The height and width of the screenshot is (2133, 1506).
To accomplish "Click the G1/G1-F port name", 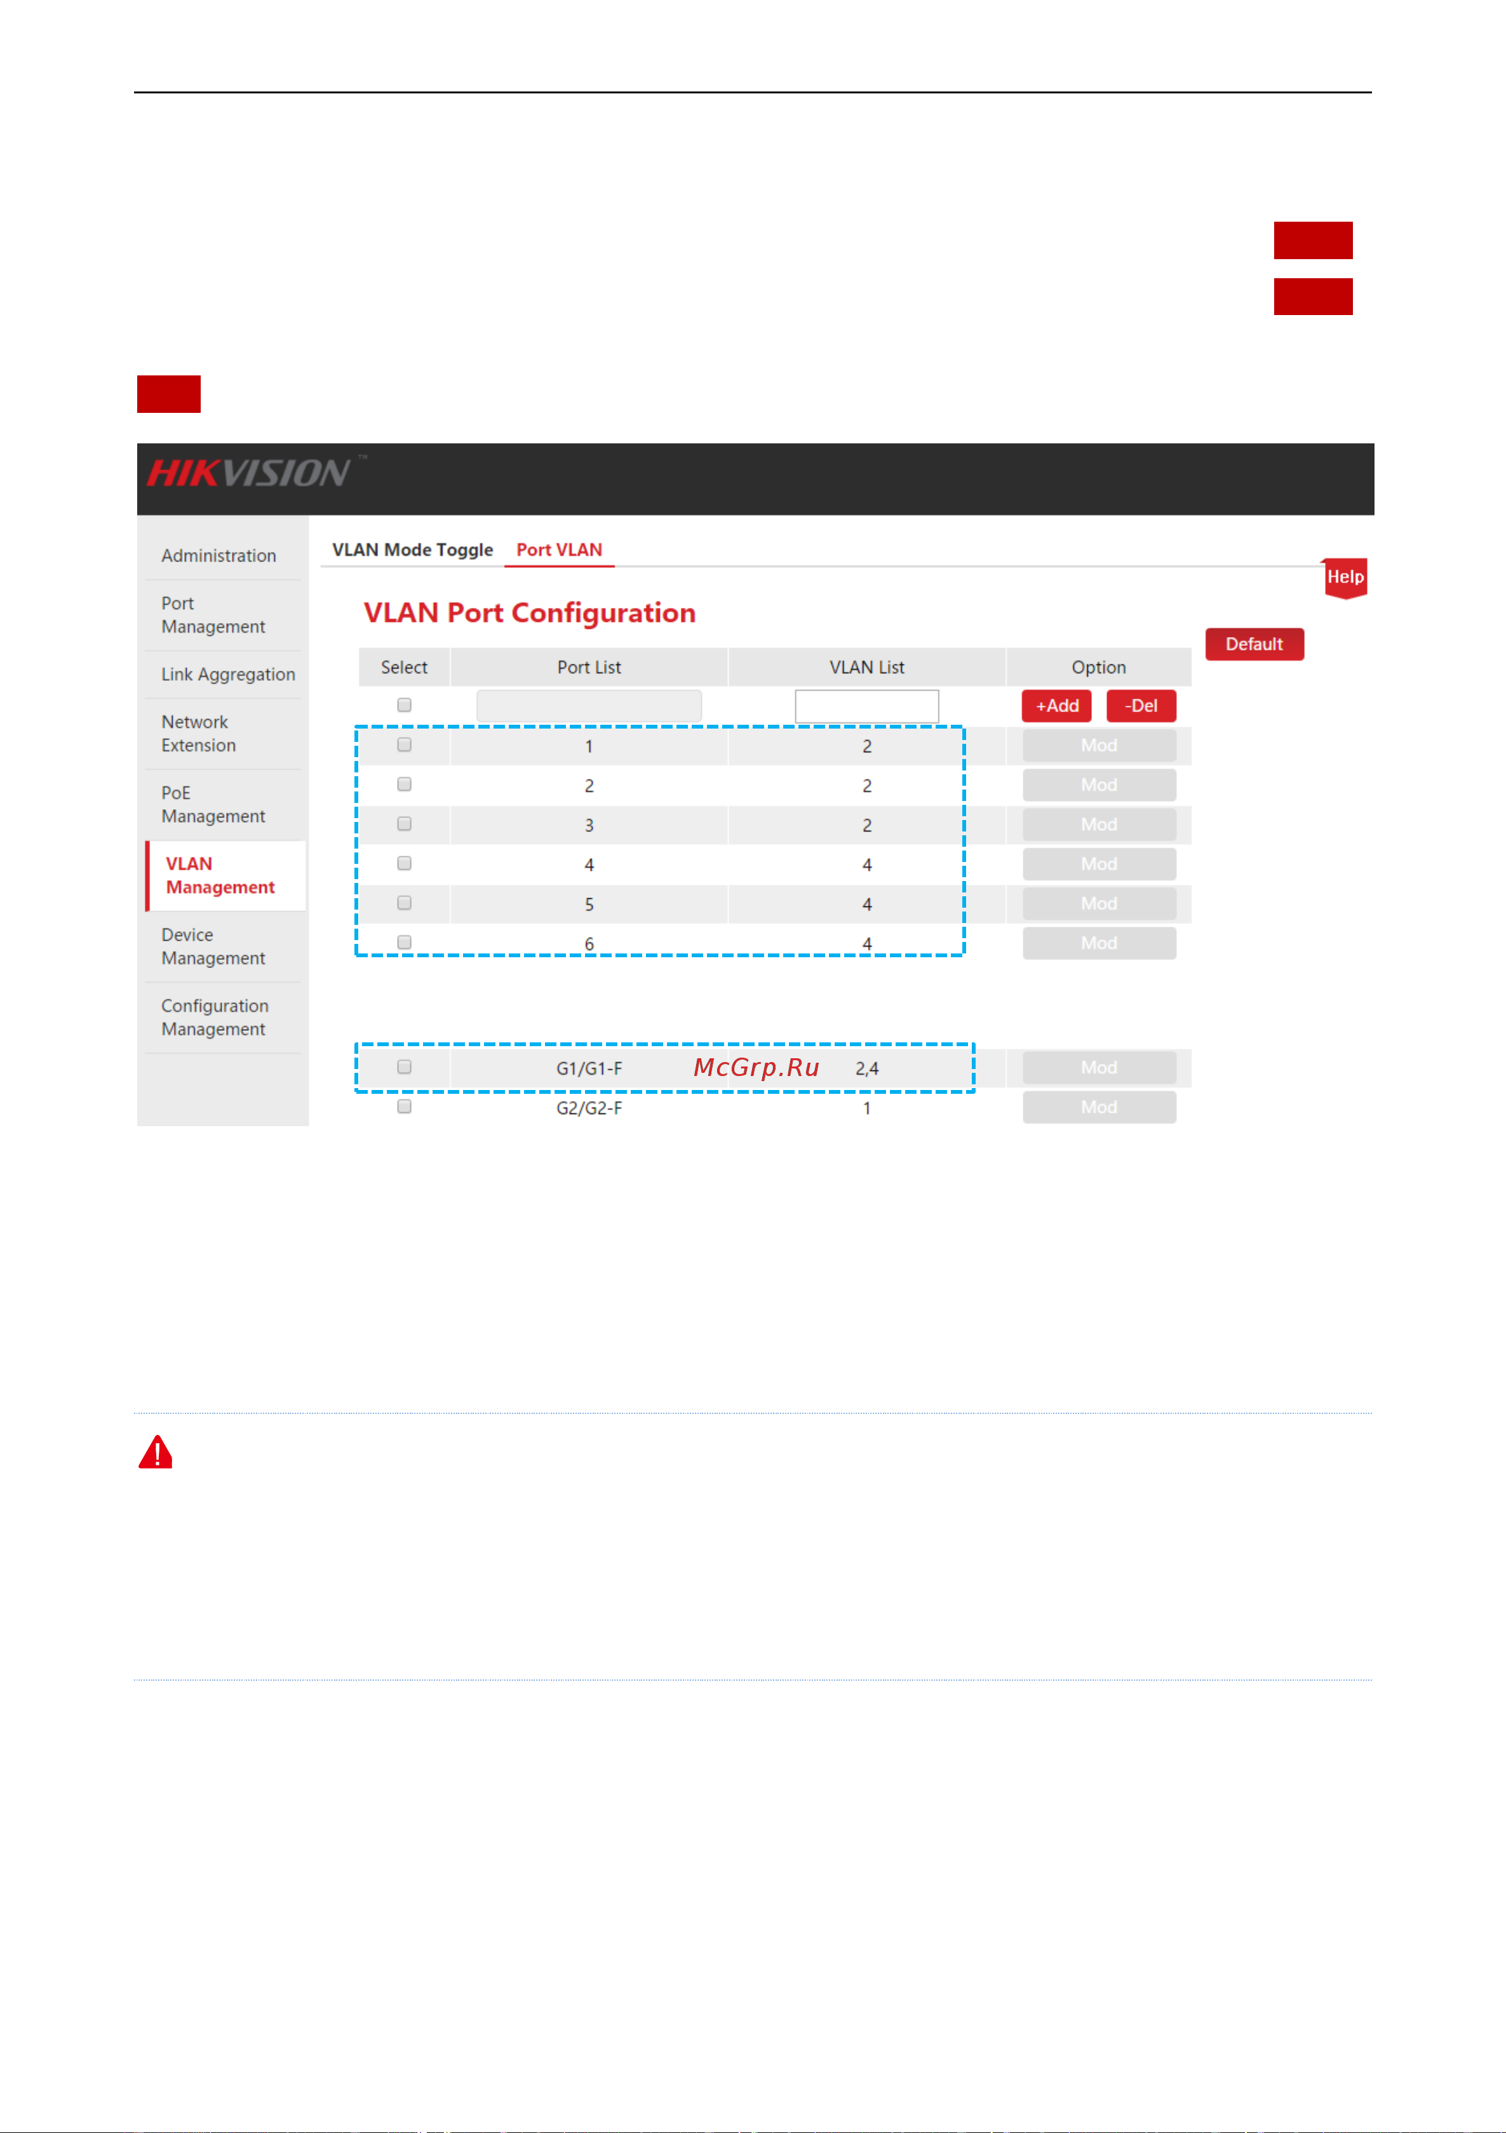I will coord(589,1068).
